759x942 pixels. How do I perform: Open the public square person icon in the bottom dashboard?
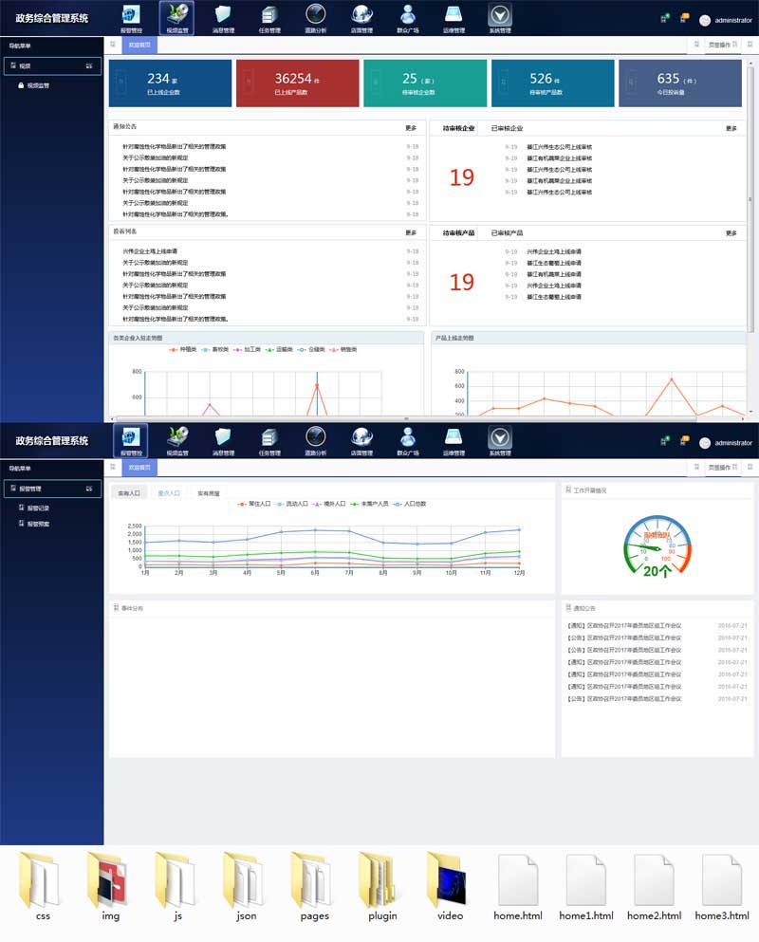tap(408, 440)
